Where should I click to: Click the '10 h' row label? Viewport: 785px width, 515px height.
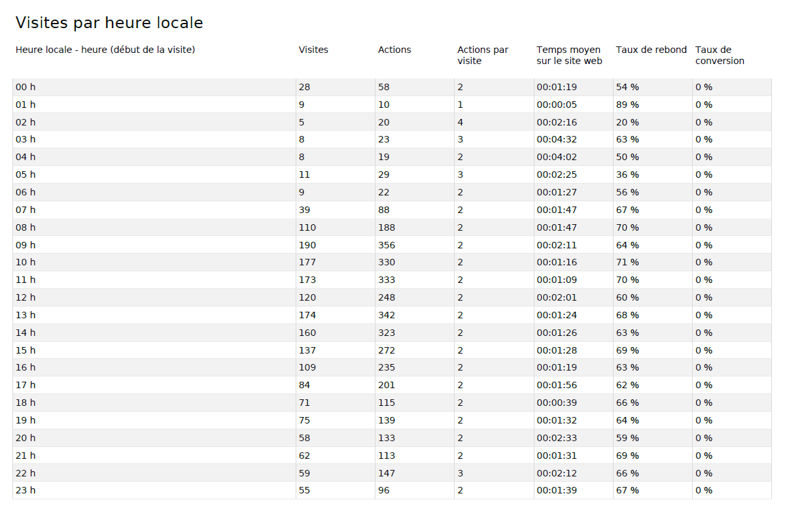(x=26, y=262)
